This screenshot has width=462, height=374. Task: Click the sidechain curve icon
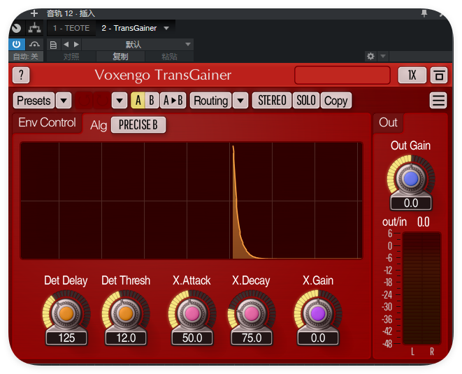tap(34, 45)
